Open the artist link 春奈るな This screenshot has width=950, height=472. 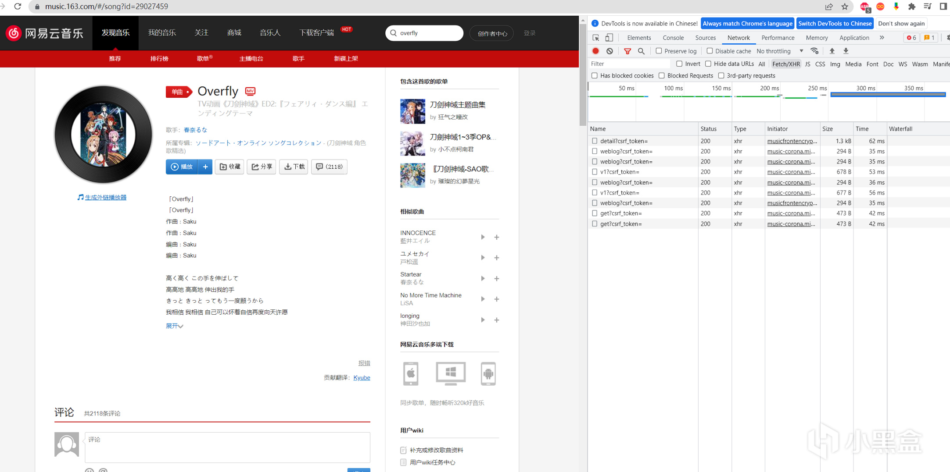coord(195,130)
